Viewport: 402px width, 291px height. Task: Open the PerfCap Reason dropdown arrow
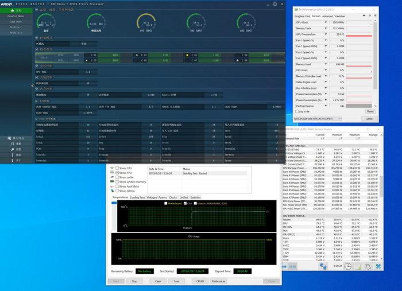click(326, 106)
